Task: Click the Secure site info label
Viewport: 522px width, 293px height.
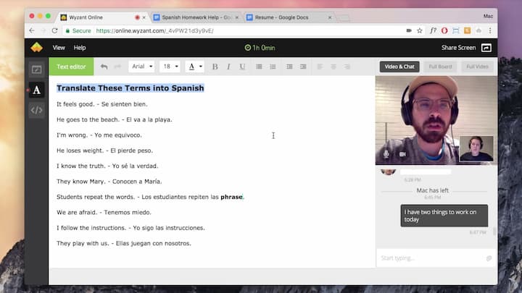Action: tap(78, 30)
